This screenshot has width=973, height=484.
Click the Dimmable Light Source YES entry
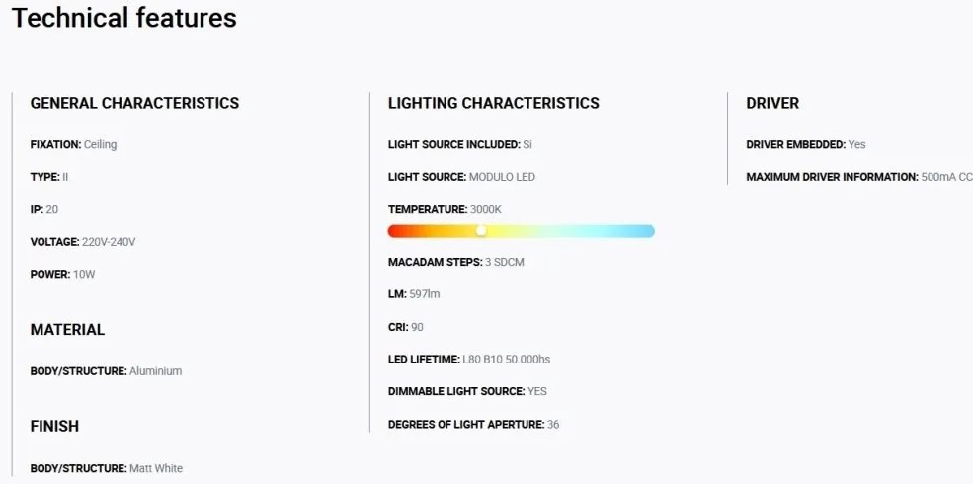click(x=467, y=391)
